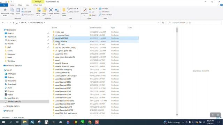Viewport: 223px width, 125px height.
Task: Open New item dropdown
Action: 73,9
